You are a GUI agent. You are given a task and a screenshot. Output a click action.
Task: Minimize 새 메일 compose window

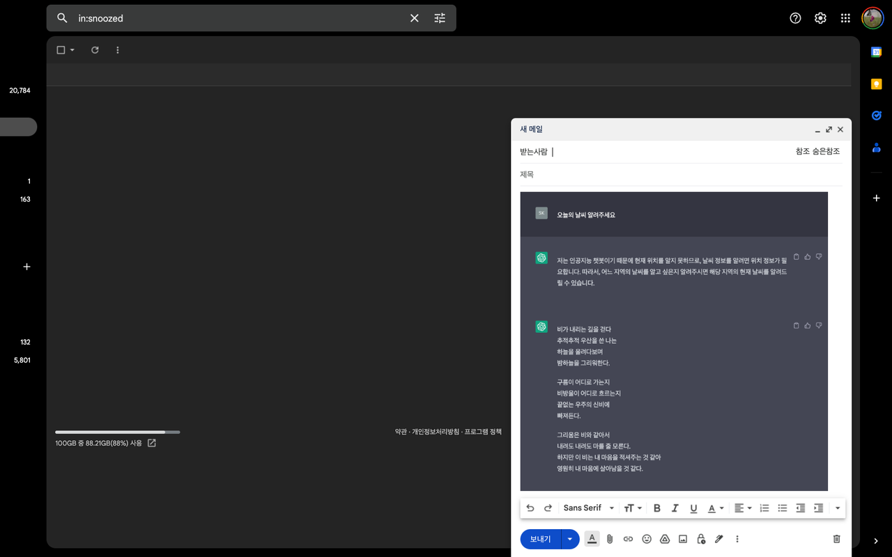817,130
